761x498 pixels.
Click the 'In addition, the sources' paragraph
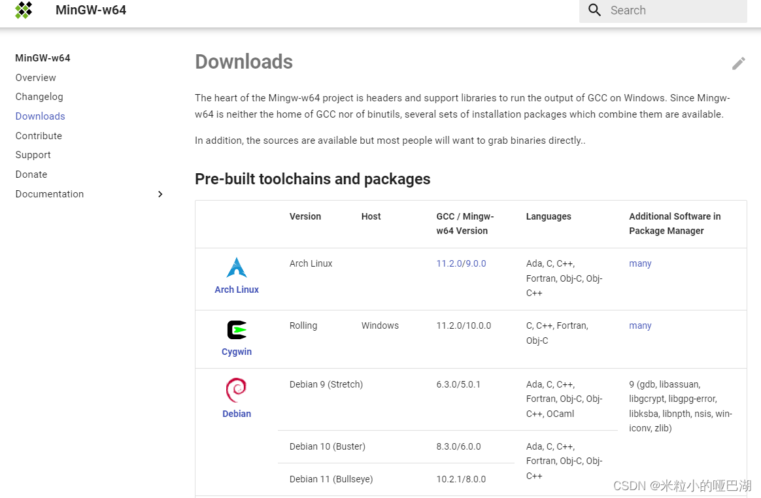pyautogui.click(x=390, y=141)
